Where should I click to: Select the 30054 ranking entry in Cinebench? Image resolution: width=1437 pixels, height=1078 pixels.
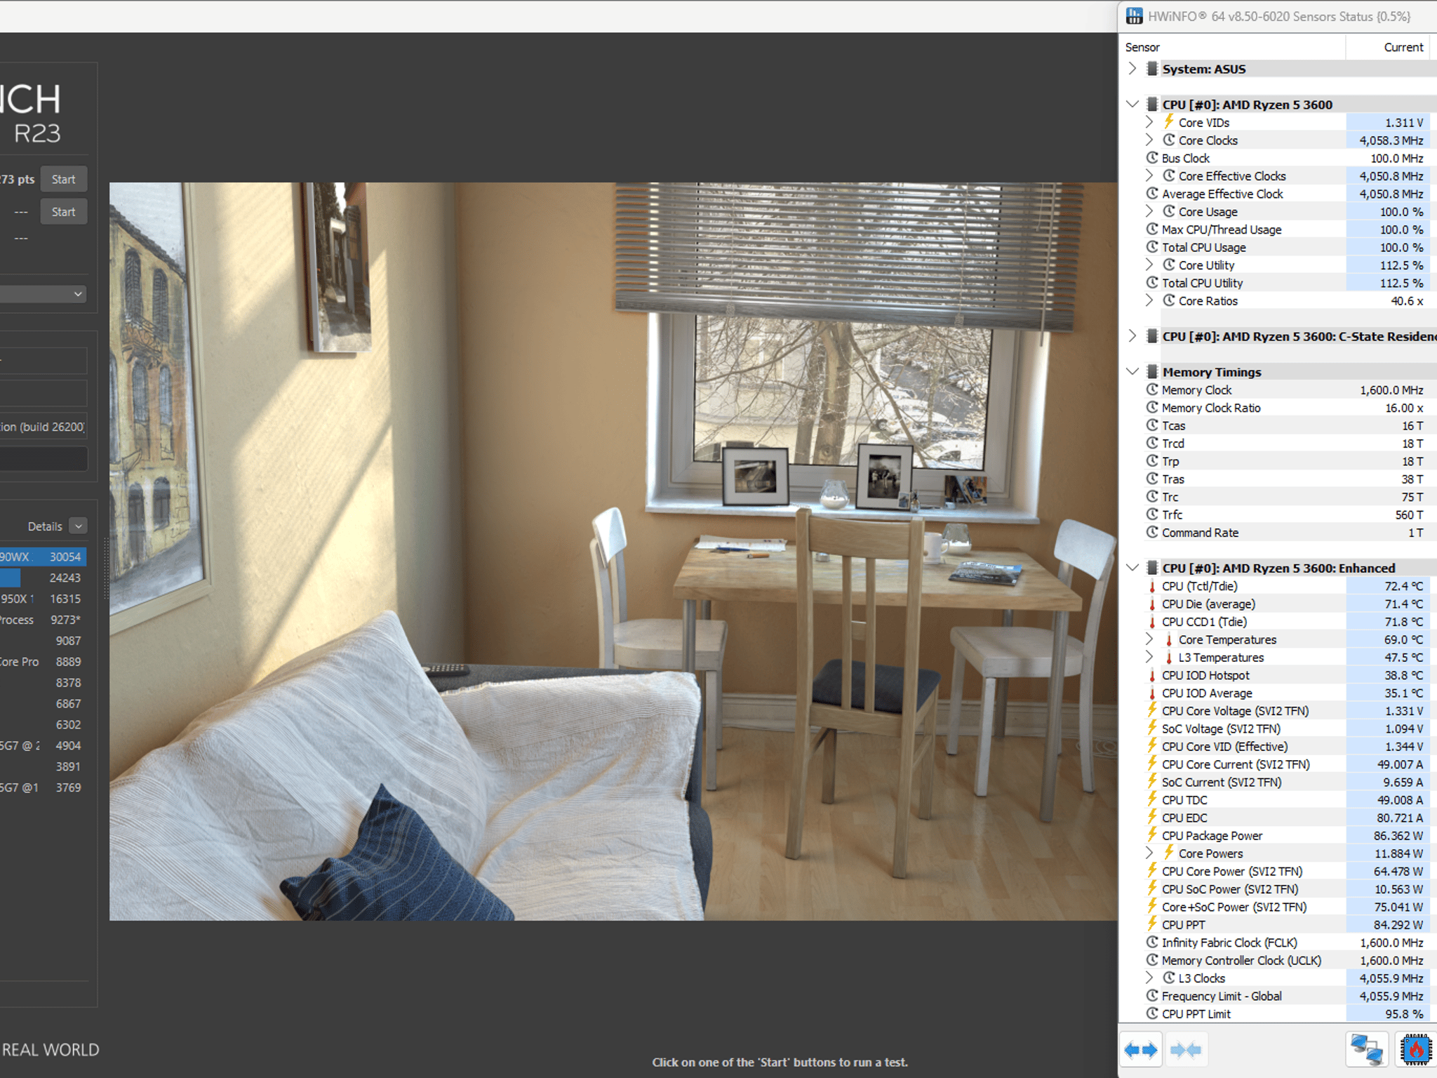43,557
